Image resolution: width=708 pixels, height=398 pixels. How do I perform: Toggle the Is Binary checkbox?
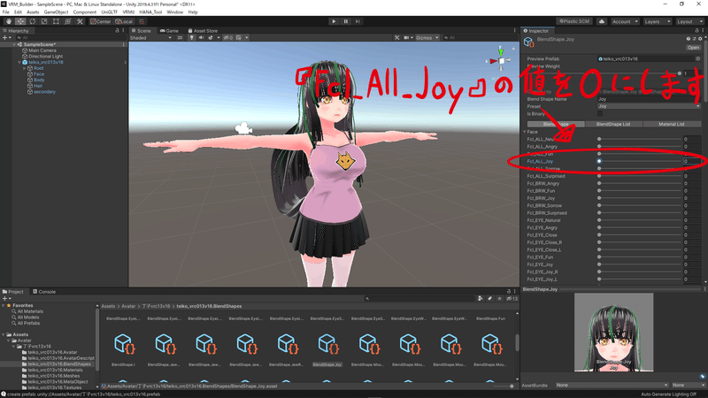(x=600, y=114)
